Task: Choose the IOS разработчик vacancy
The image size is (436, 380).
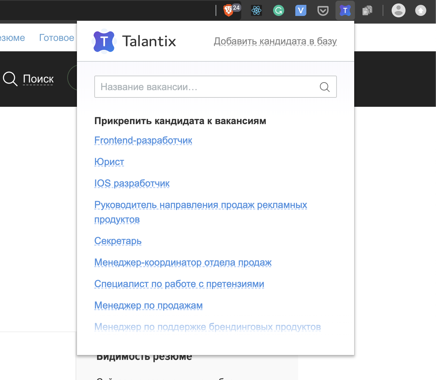Action: click(x=132, y=183)
